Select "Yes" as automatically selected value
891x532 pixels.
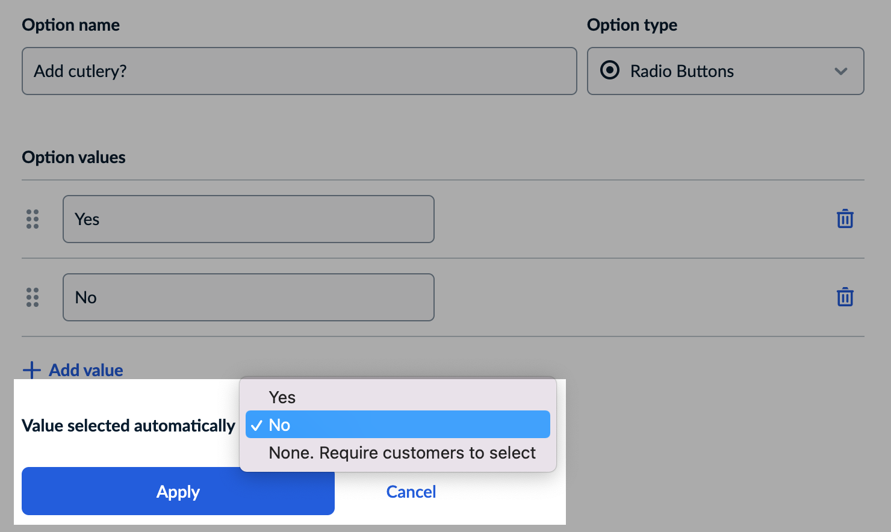point(281,397)
